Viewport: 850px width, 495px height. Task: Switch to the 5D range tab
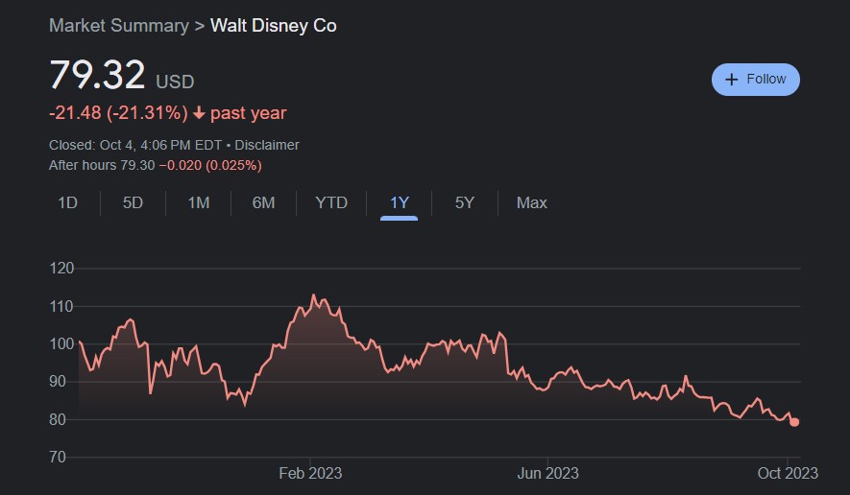tap(133, 202)
